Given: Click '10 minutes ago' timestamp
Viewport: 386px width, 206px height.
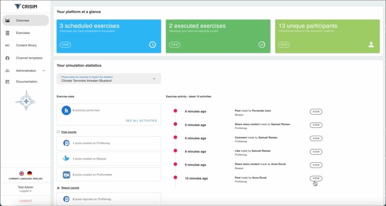Looking at the screenshot, I should click(196, 179).
